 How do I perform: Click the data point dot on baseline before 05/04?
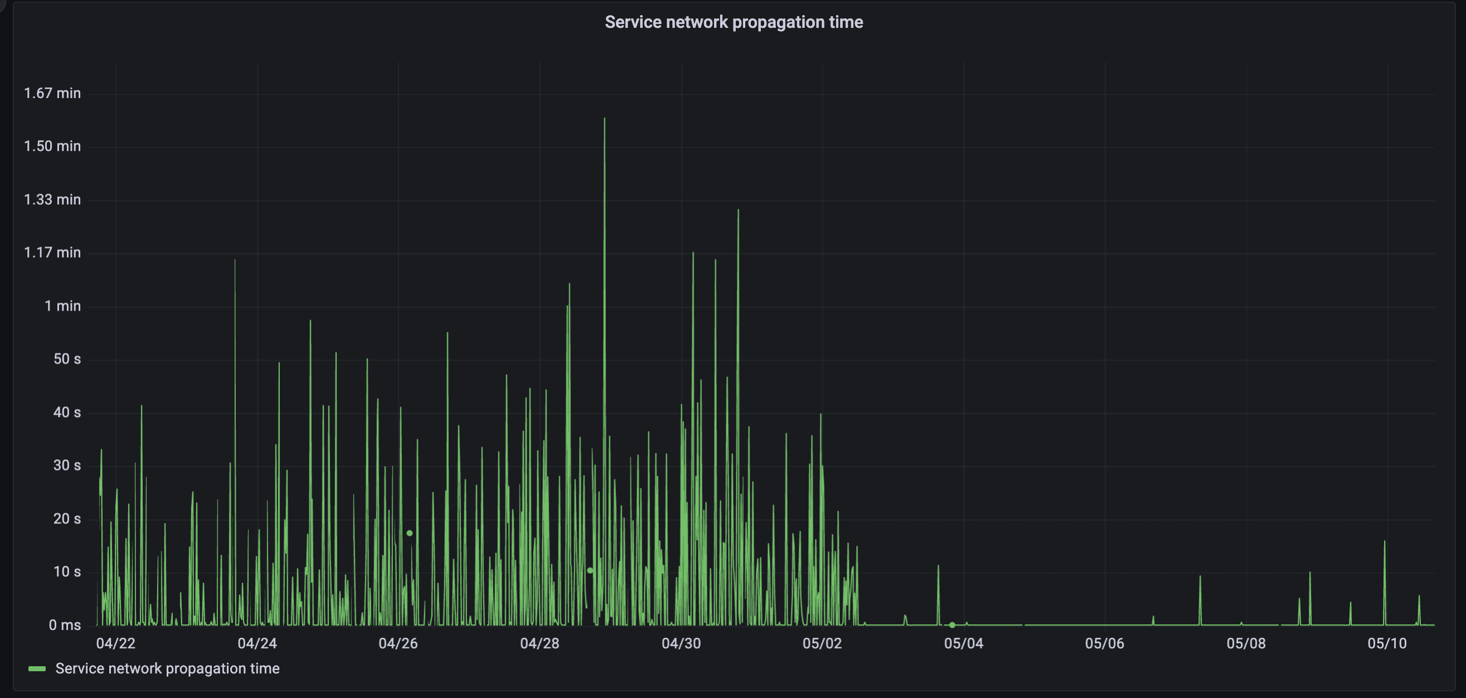click(x=952, y=624)
